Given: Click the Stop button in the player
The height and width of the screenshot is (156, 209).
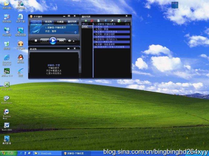Looking at the screenshot, I should point(36,41).
